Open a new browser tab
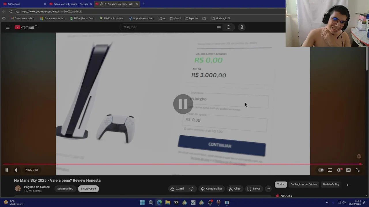The image size is (369, 207). click(144, 4)
